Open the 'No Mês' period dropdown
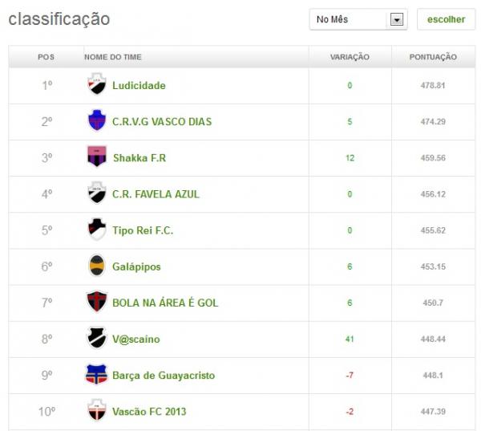Screen dimensions: 481x431 [x=350, y=19]
